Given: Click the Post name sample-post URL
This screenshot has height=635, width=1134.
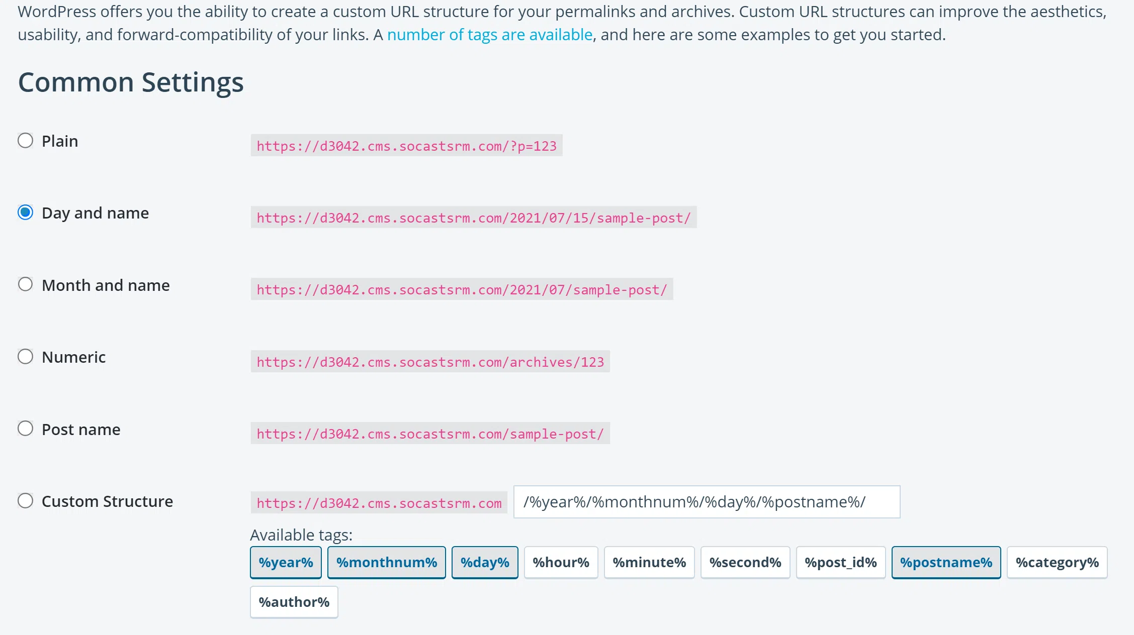Looking at the screenshot, I should click(430, 434).
